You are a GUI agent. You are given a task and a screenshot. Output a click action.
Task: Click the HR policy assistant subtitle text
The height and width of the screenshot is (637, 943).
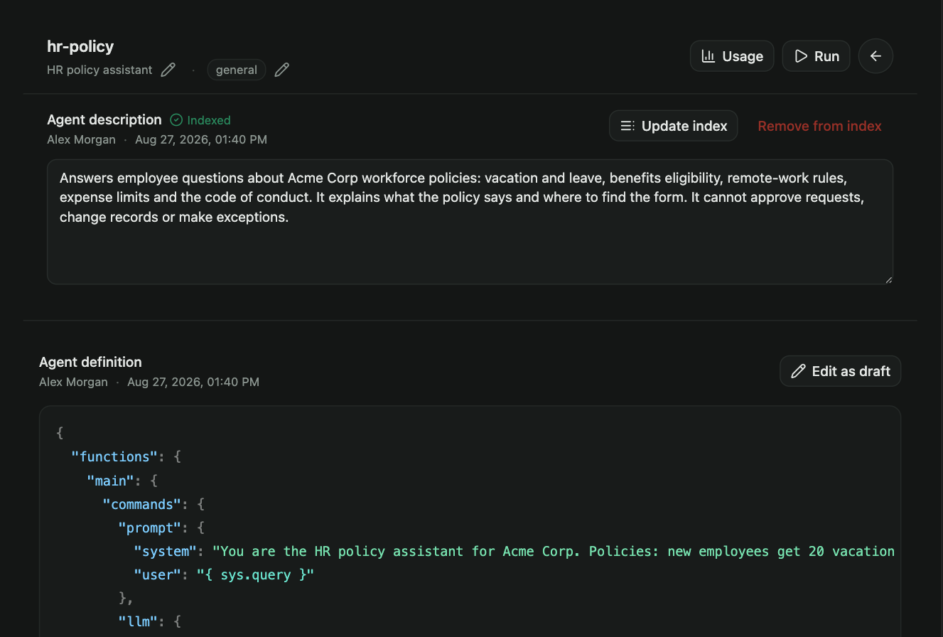coord(99,70)
